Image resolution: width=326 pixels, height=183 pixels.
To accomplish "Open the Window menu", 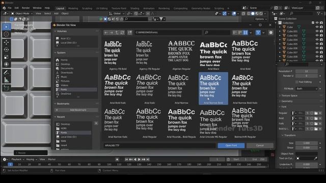I will click(37, 8).
